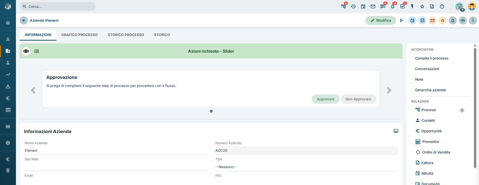Click the back arrow beside Azienda Vtenext
The image size is (479, 185).
[x=24, y=20]
